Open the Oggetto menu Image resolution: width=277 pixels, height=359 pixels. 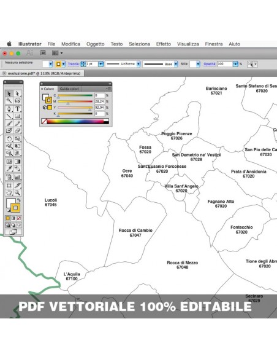pyautogui.click(x=96, y=44)
